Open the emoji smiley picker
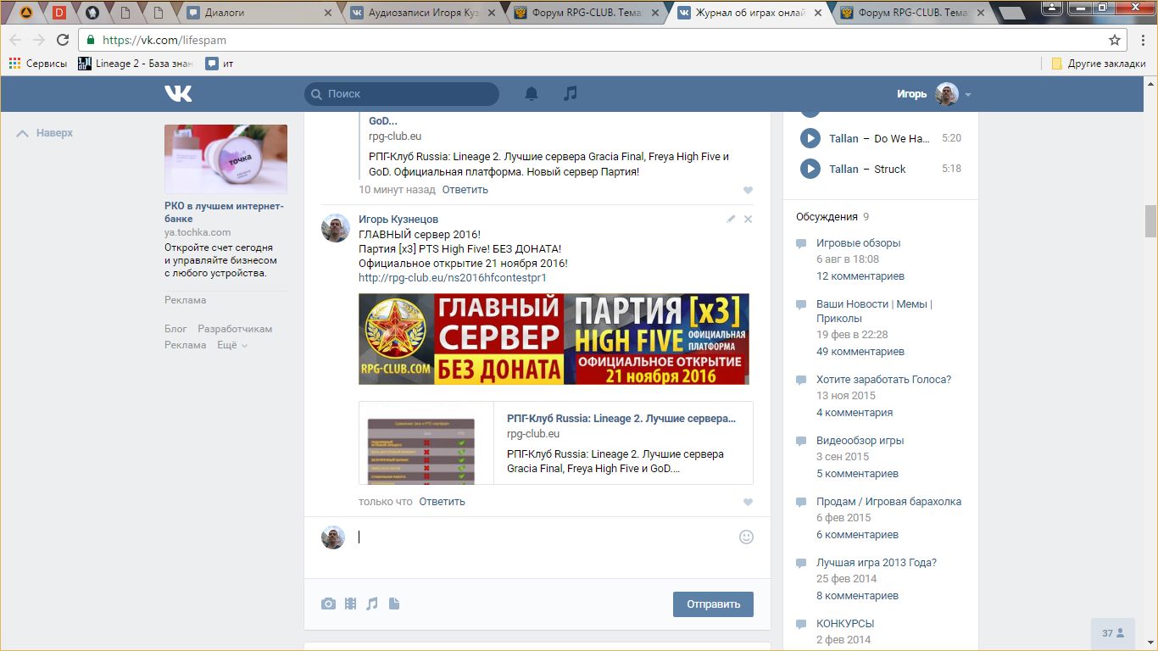Viewport: 1158px width, 651px height. tap(746, 537)
